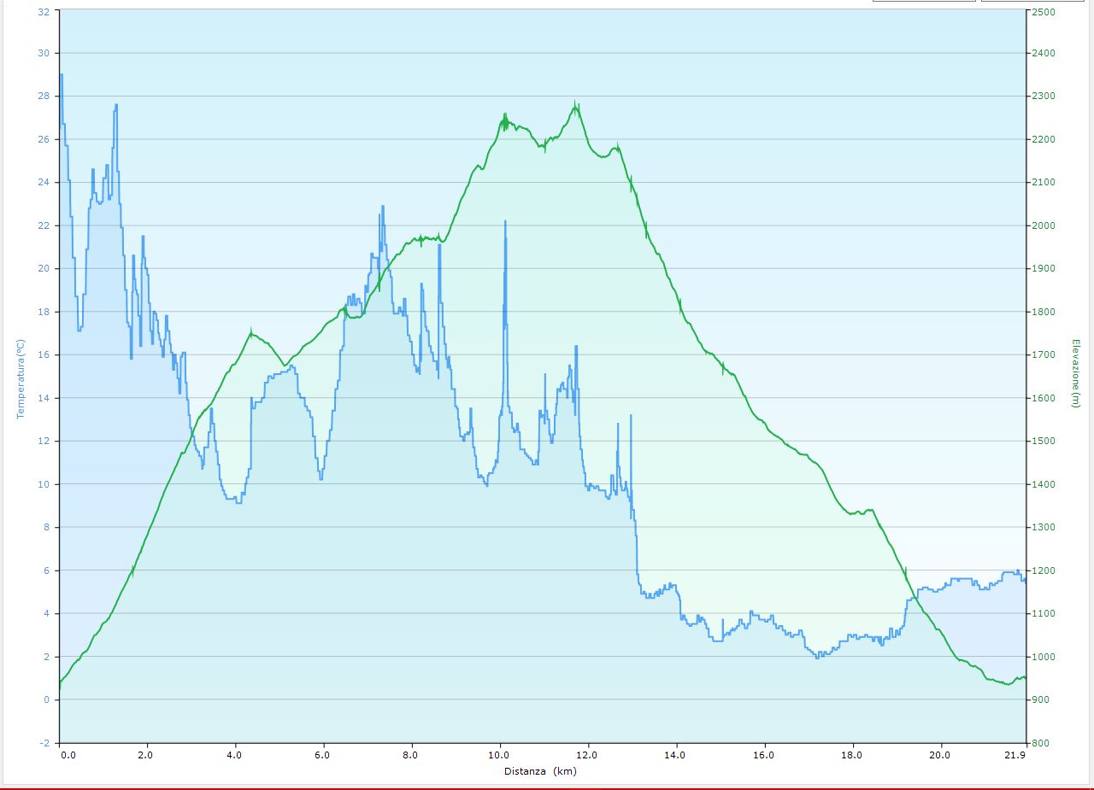Image resolution: width=1094 pixels, height=790 pixels.
Task: Click the 2500 elevation tick label
Action: 1044,12
